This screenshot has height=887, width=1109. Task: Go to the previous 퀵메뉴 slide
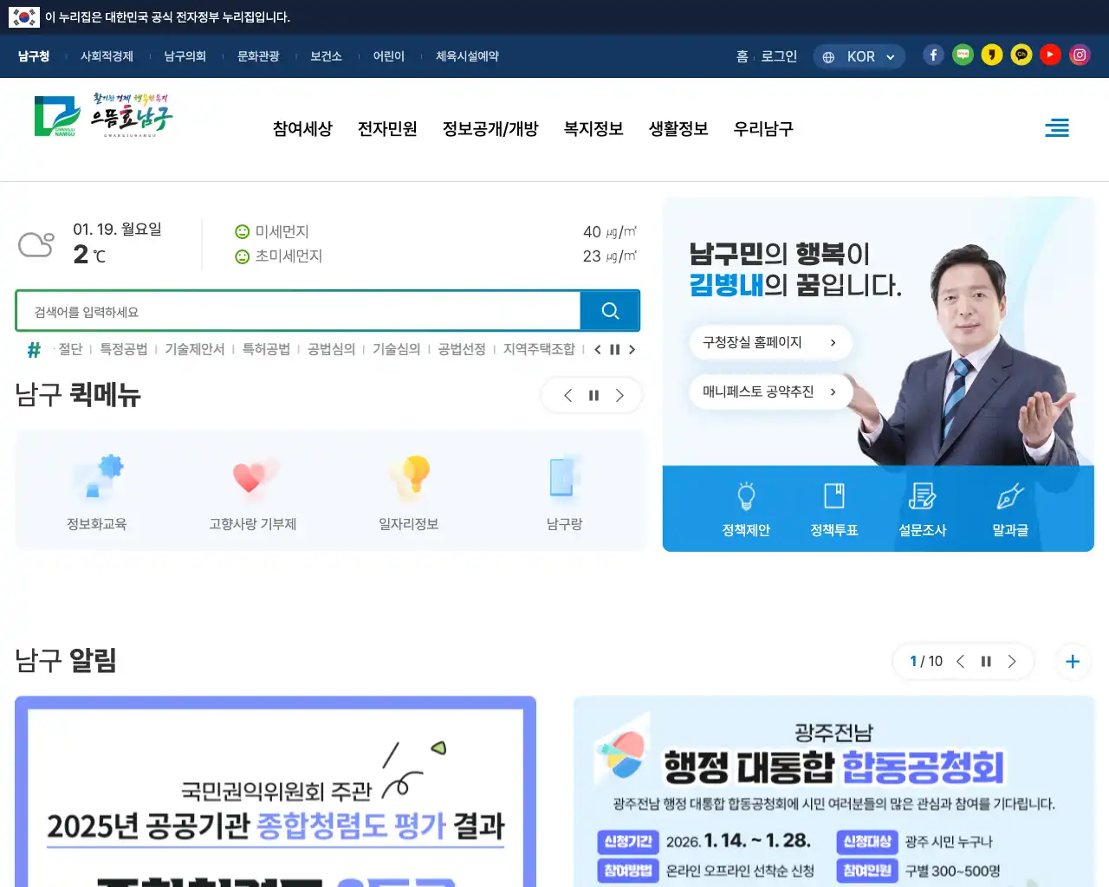[x=567, y=395]
